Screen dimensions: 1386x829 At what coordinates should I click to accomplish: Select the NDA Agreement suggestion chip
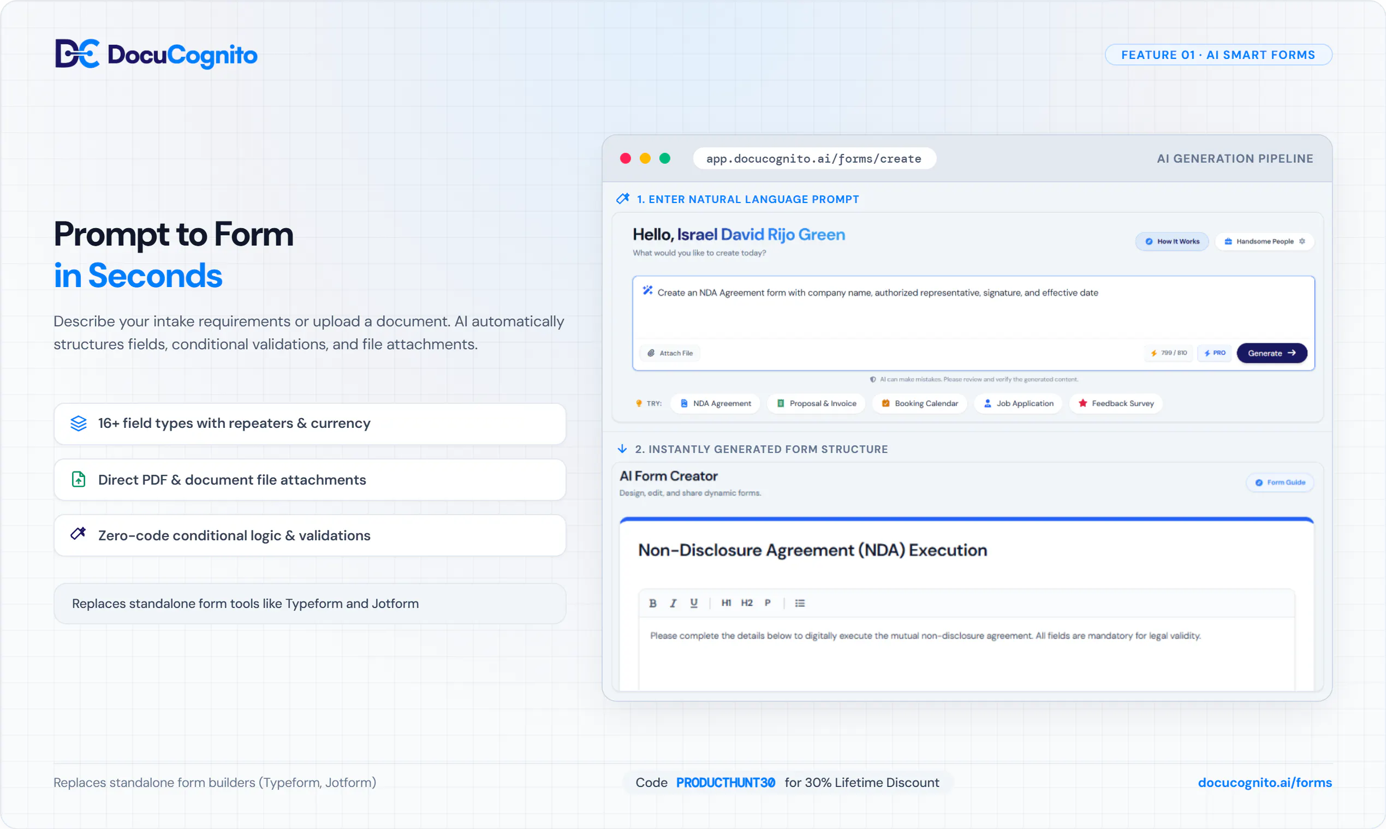716,403
